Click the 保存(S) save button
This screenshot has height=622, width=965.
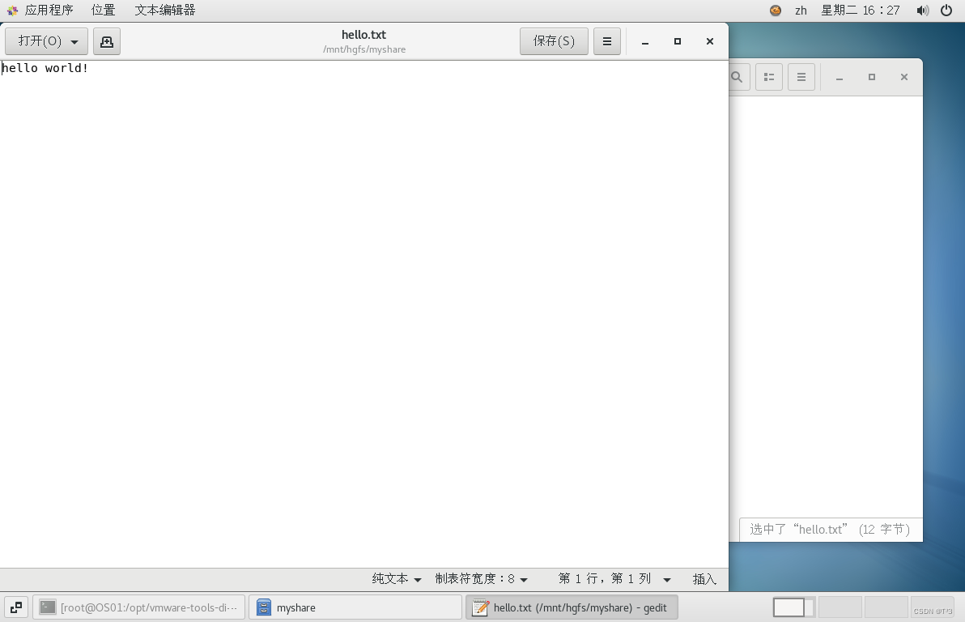coord(554,40)
